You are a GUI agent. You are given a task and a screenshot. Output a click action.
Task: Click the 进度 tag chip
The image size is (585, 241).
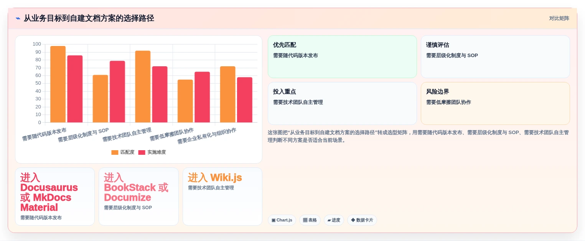pos(334,220)
